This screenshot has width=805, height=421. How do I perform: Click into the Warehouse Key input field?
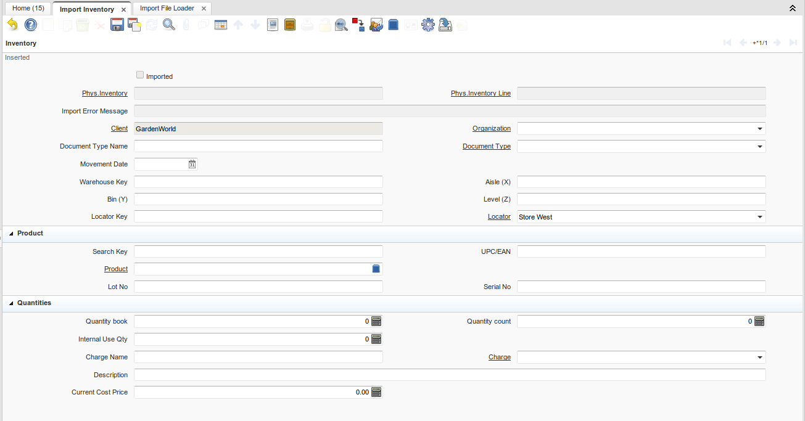(258, 182)
